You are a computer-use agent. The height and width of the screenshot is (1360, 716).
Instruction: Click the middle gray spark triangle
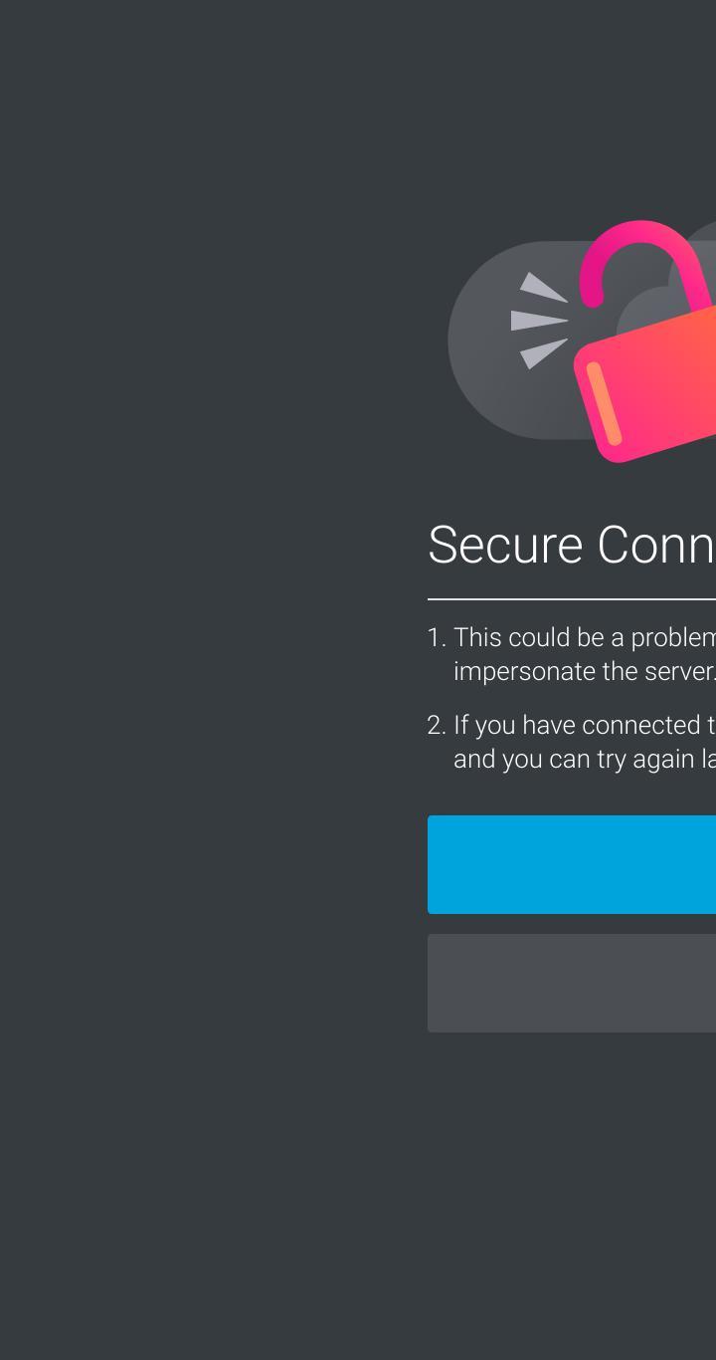[539, 321]
